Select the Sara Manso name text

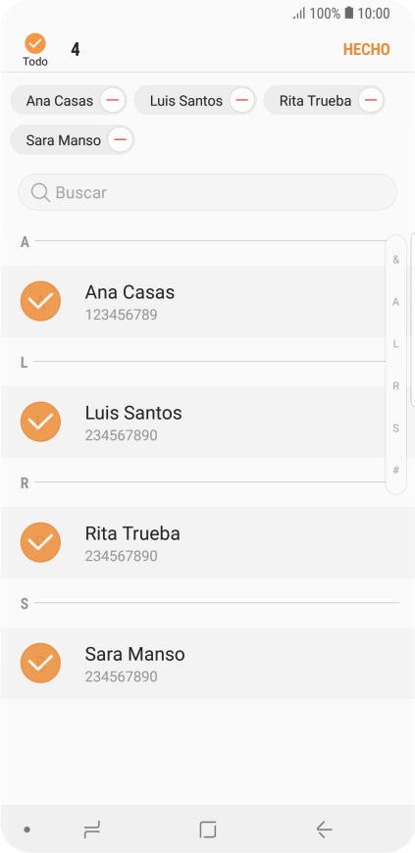click(x=134, y=654)
